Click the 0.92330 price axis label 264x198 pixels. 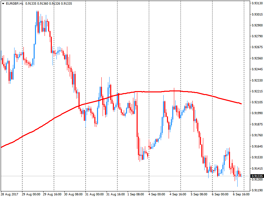click(257, 80)
